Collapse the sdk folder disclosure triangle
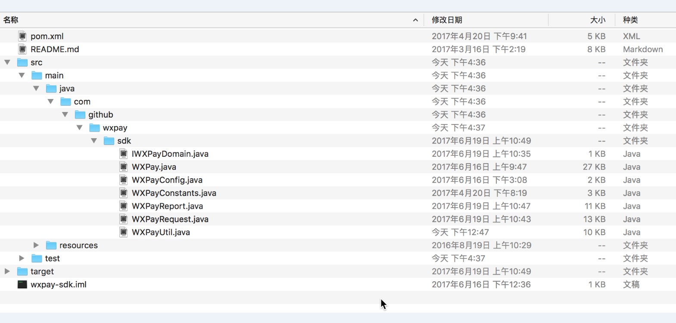 94,141
